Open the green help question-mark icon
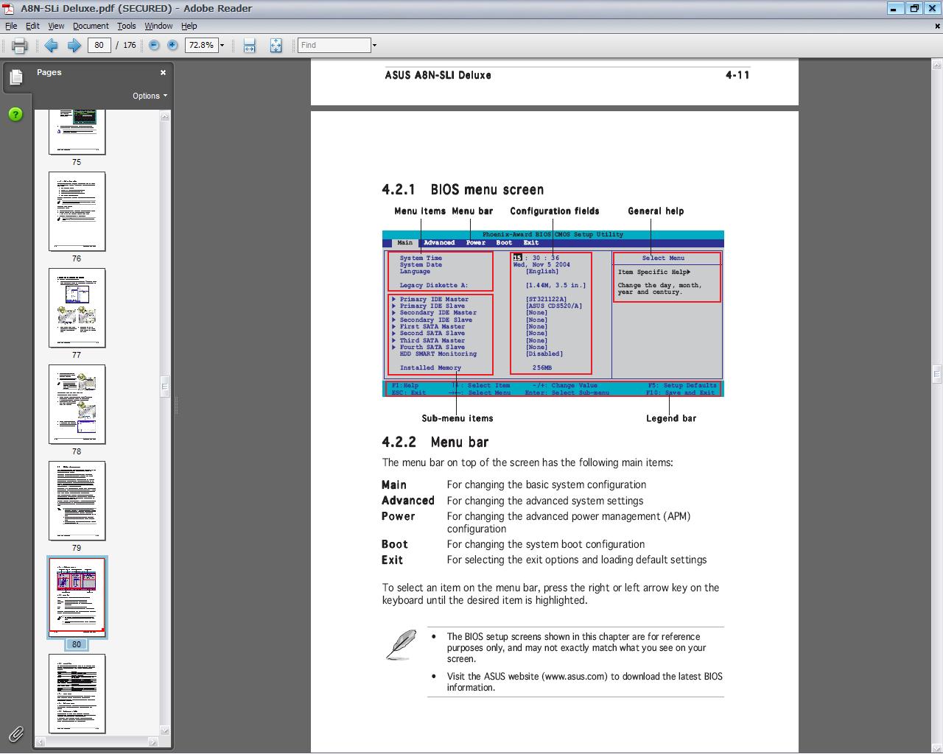This screenshot has width=943, height=754. [x=15, y=114]
